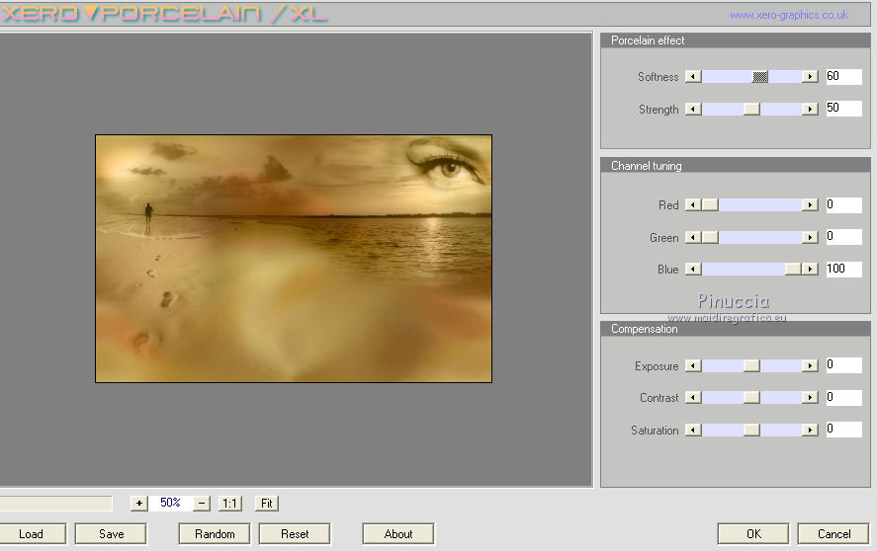Edit the Blue value field showing 100

(x=843, y=269)
